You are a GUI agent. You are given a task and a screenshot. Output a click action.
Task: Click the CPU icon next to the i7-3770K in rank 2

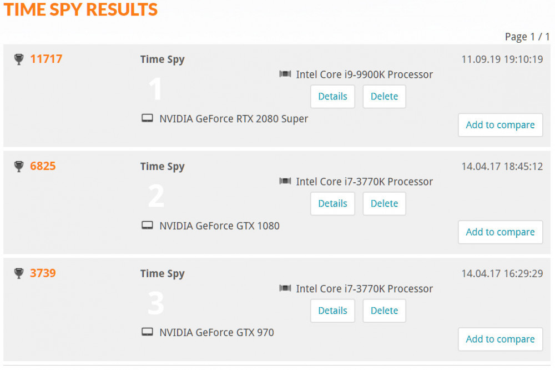pos(285,181)
